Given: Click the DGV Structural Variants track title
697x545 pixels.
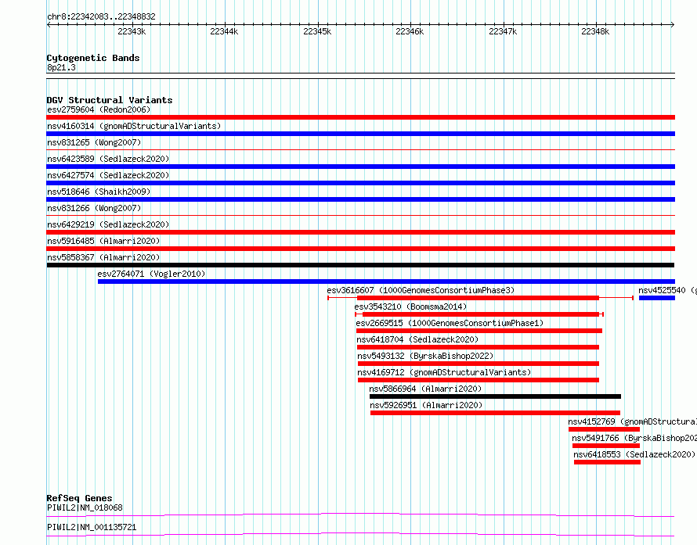Looking at the screenshot, I should (110, 100).
